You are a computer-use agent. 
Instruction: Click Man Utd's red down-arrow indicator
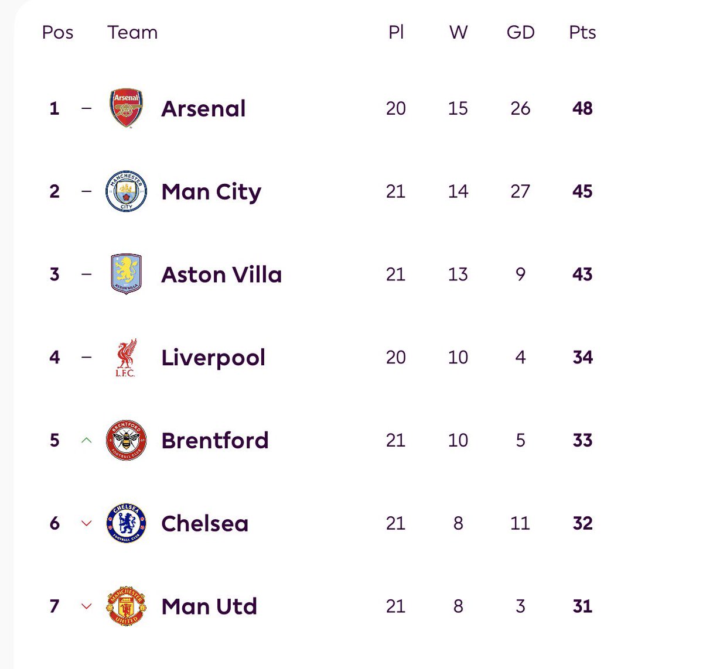tap(86, 606)
